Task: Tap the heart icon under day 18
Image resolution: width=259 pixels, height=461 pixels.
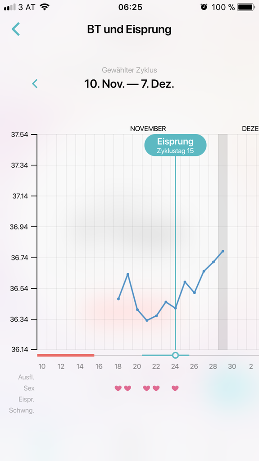Action: click(118, 388)
